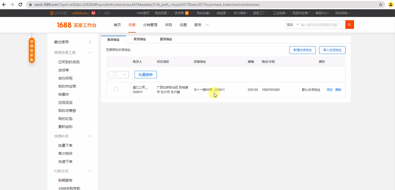Go back using the browser back arrow
395x190 pixels.
click(x=4, y=4)
